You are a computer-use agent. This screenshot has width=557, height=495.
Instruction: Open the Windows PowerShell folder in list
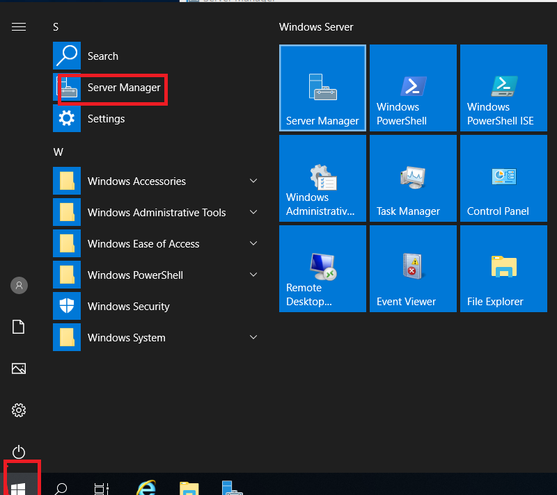coord(156,275)
